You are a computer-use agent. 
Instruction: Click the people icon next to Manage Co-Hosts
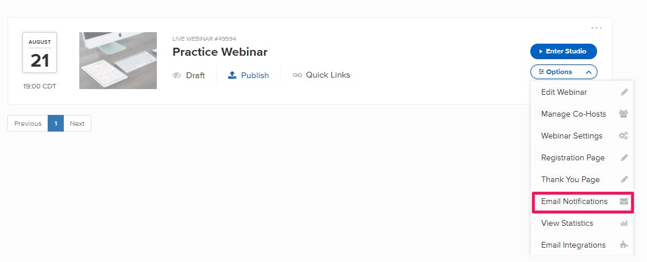click(623, 114)
